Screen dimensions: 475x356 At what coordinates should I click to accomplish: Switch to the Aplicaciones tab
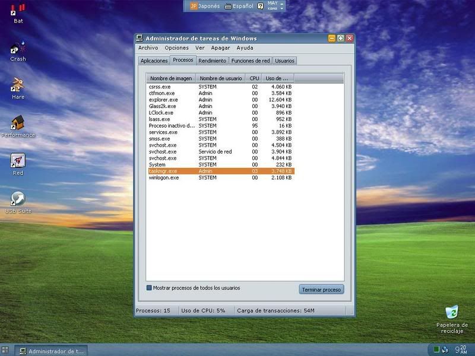pos(154,61)
